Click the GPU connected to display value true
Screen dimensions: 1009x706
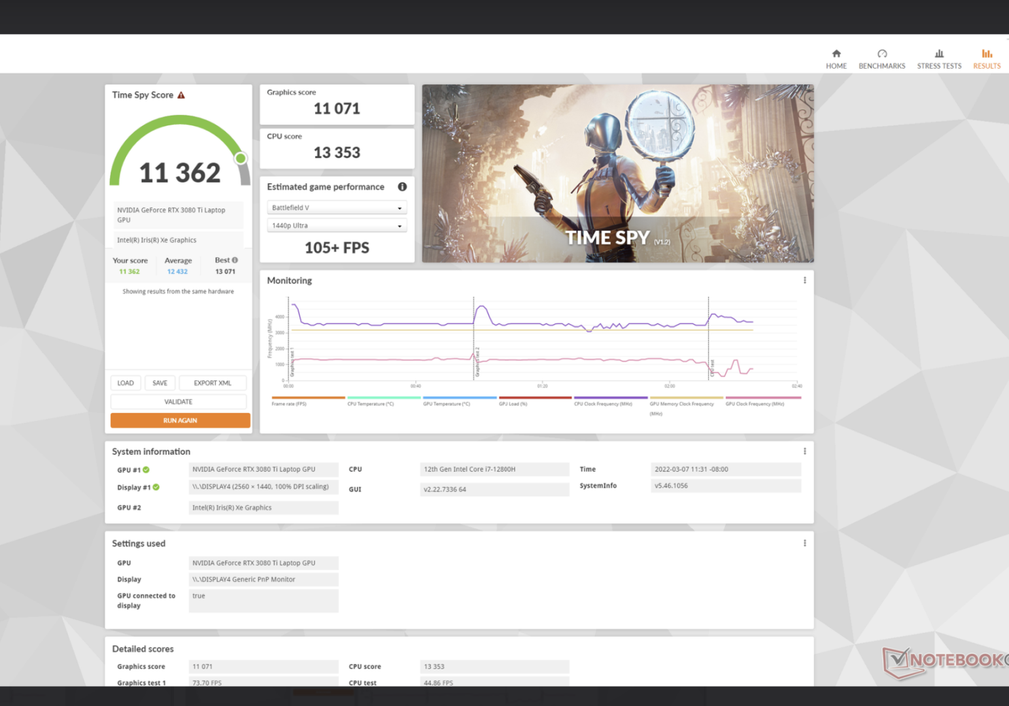pos(264,601)
